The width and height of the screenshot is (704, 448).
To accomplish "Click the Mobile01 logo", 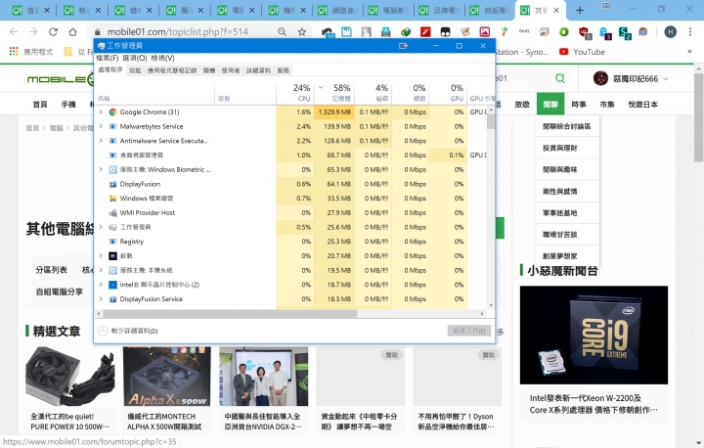I will click(61, 79).
